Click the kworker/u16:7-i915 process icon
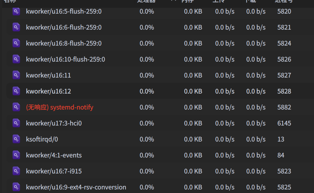This screenshot has height=193, width=314. 16,171
